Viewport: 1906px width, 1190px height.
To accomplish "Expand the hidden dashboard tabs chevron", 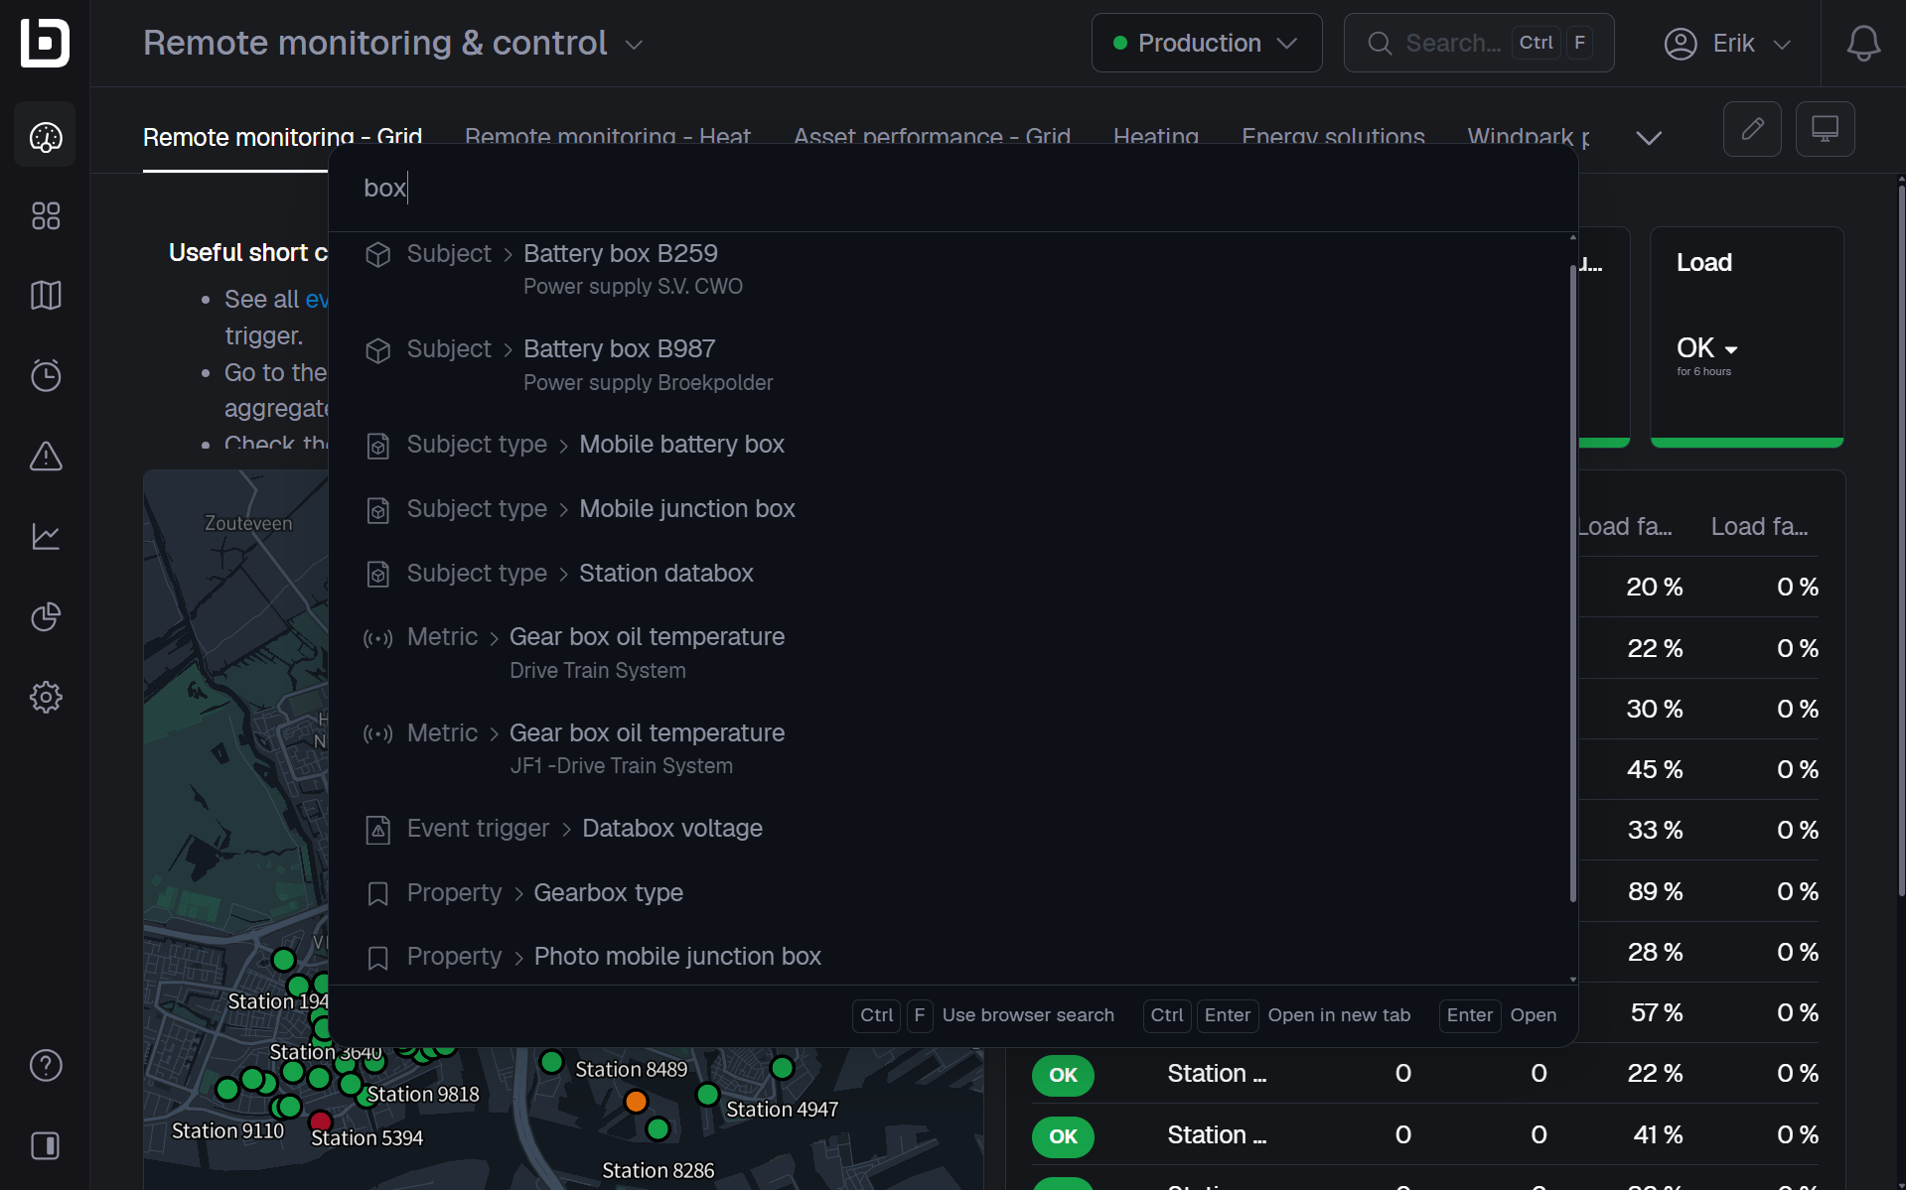I will 1649,138.
